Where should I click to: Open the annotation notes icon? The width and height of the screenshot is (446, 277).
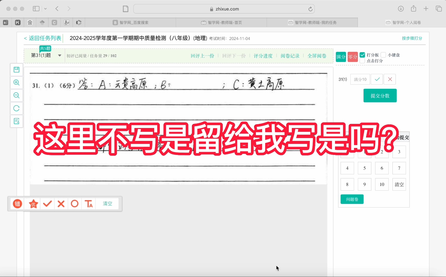[16, 121]
